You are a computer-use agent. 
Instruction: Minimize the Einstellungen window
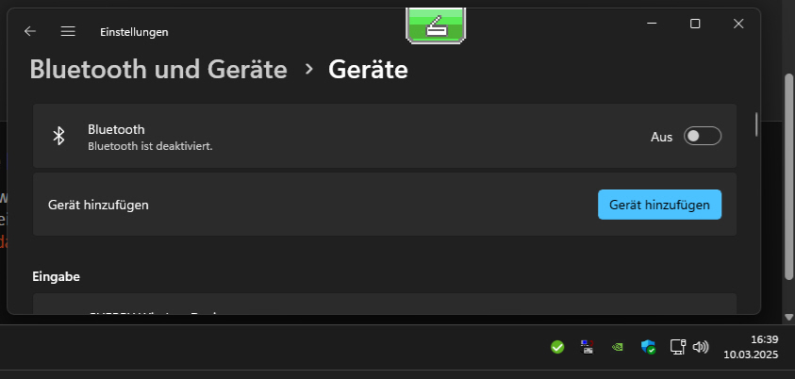point(652,24)
